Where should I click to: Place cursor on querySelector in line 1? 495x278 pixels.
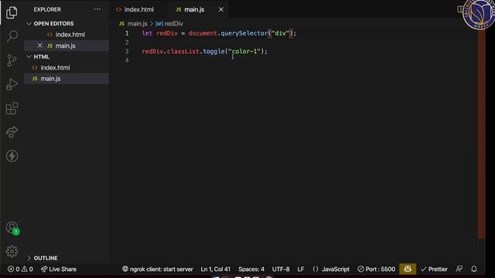(x=244, y=33)
